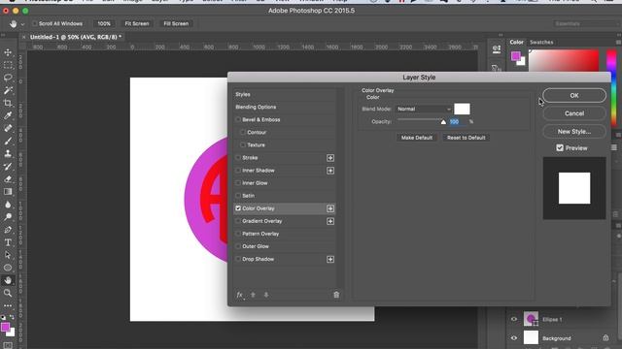This screenshot has width=622, height=349.
Task: Select the Untitled-1 document tab
Action: coord(76,37)
